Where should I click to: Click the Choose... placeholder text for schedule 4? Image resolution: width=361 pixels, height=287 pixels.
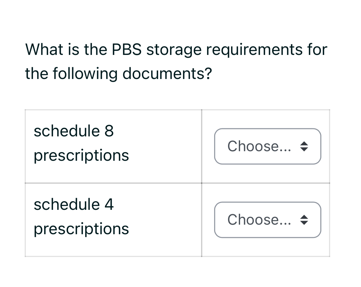pos(259,220)
